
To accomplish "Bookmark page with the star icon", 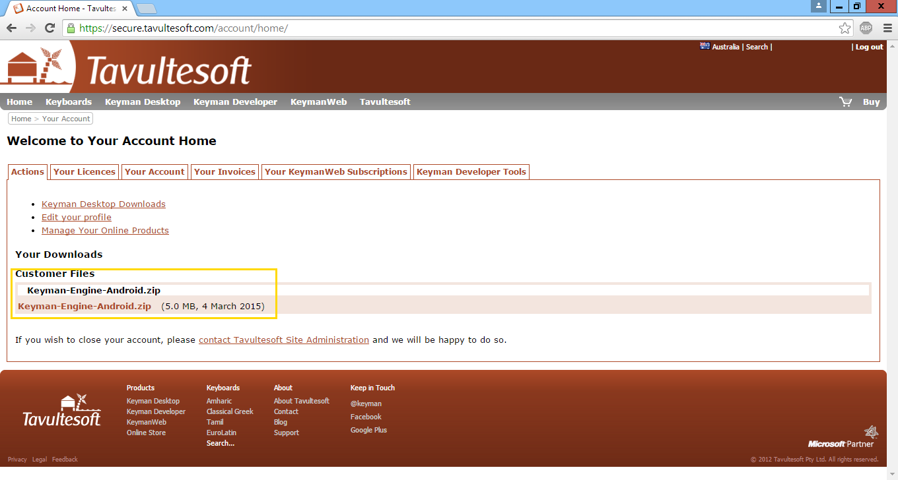I will click(x=845, y=28).
